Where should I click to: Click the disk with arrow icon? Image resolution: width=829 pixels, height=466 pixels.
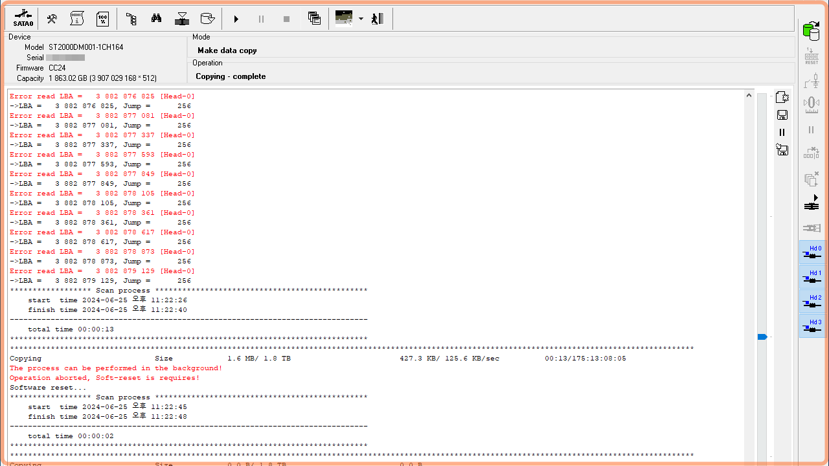tap(207, 19)
